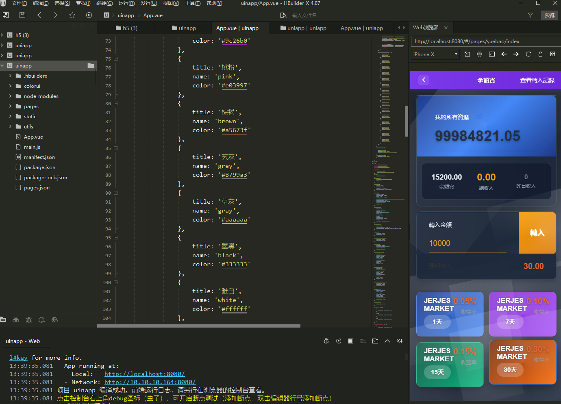Rotate the web browser device view
Image resolution: width=561 pixels, height=404 pixels.
tap(467, 54)
